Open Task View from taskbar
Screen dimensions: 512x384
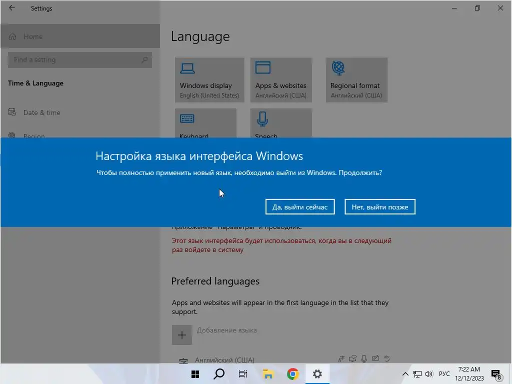[x=243, y=374]
